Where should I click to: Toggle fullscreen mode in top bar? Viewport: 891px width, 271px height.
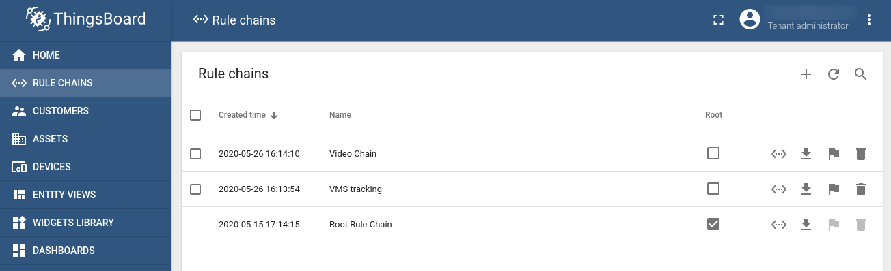718,20
